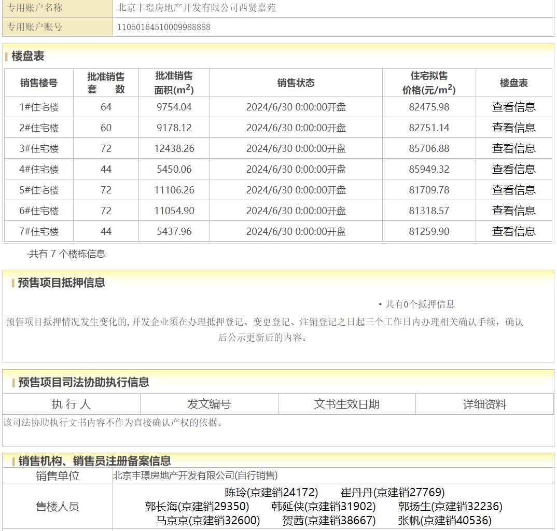Click the 住宅拟售价格 column header

coord(429,83)
